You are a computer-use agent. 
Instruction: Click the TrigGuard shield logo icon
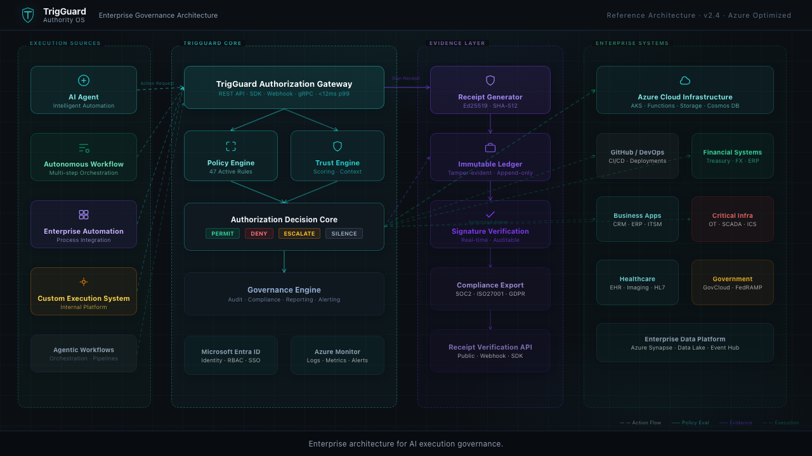point(28,15)
